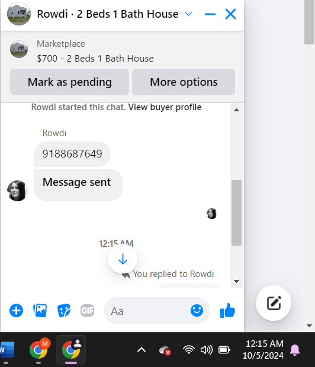Viewport: 315px width, 367px height.
Task: Open the emoji picker smiley
Action: [x=197, y=311]
